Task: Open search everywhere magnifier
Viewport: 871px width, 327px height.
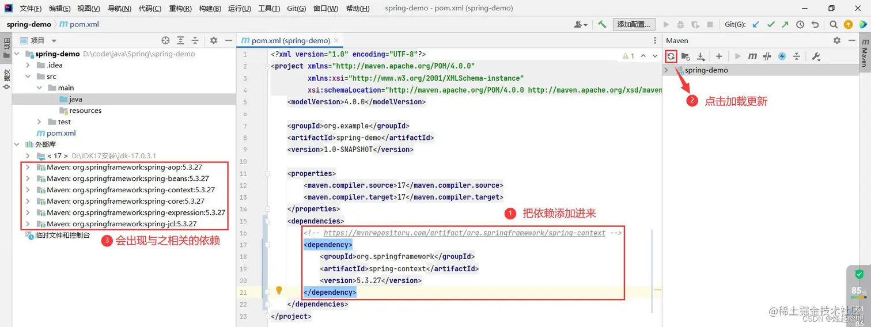Action: [834, 25]
